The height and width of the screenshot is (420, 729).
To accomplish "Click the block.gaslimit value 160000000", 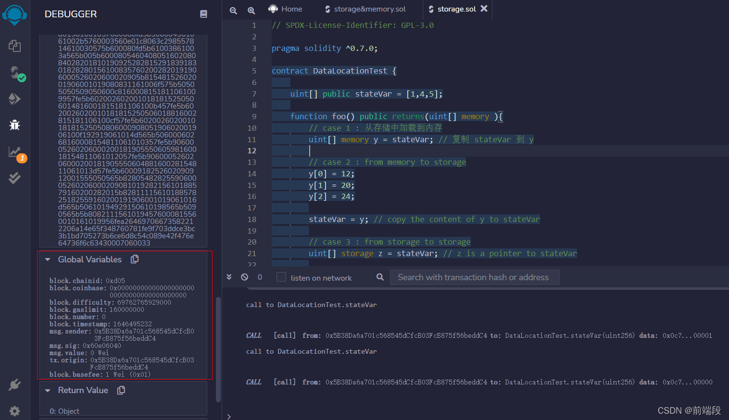I will [x=126, y=309].
